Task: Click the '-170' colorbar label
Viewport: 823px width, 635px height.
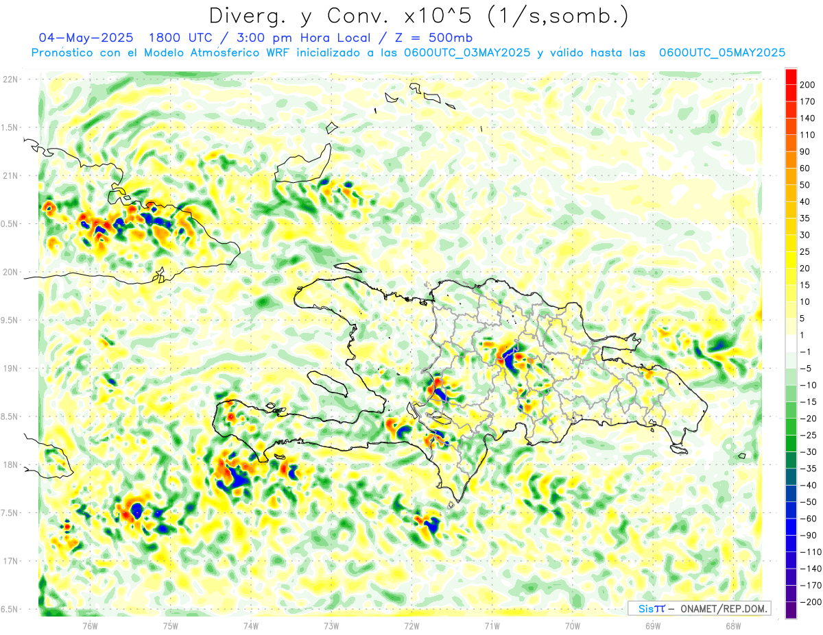Action: coord(810,586)
